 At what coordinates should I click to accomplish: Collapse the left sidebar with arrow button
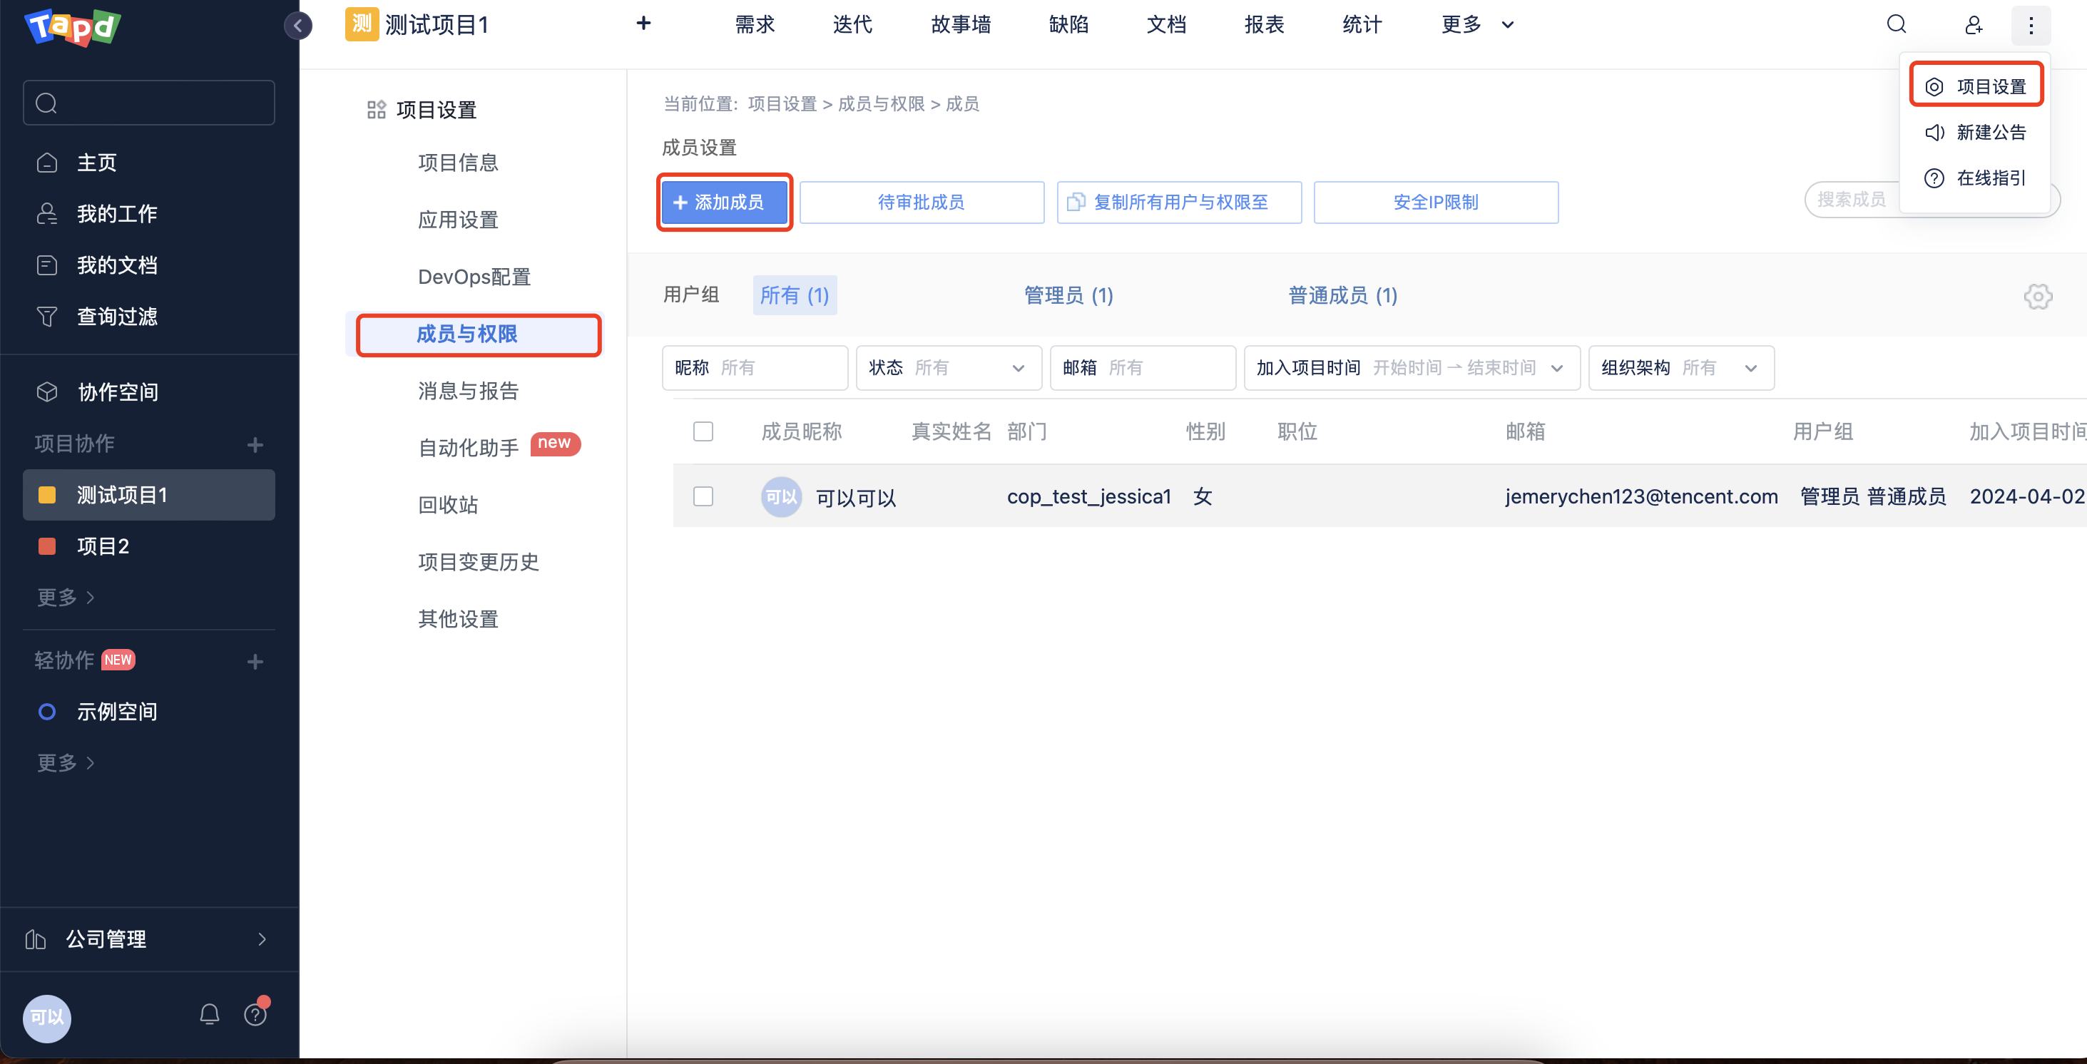pos(298,26)
